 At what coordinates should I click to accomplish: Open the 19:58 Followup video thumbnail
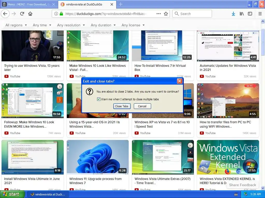[33, 101]
